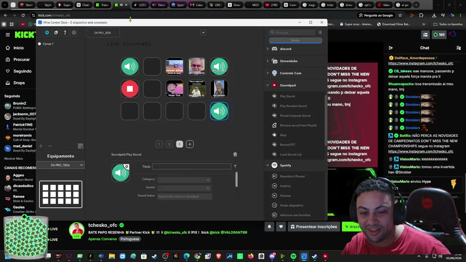This screenshot has height=262, width=466.
Task: Add the Pause/Unpause Sound action
Action: (295, 116)
